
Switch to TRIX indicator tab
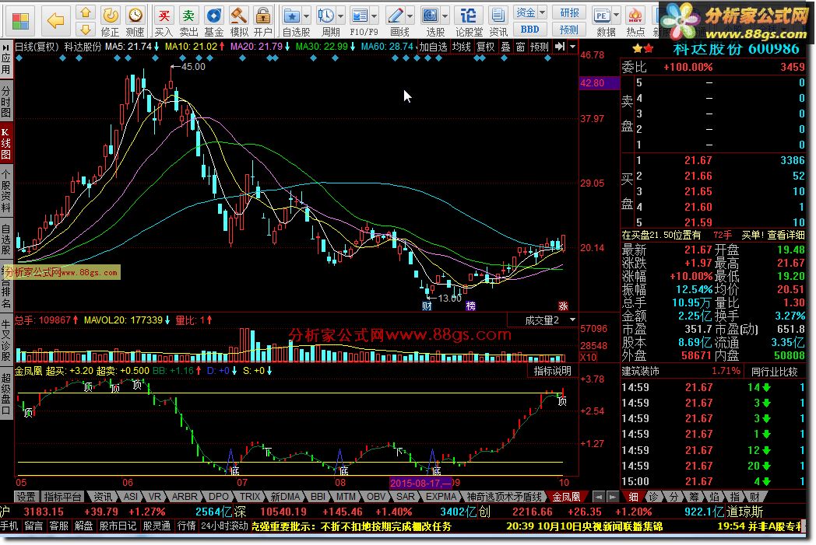(250, 498)
